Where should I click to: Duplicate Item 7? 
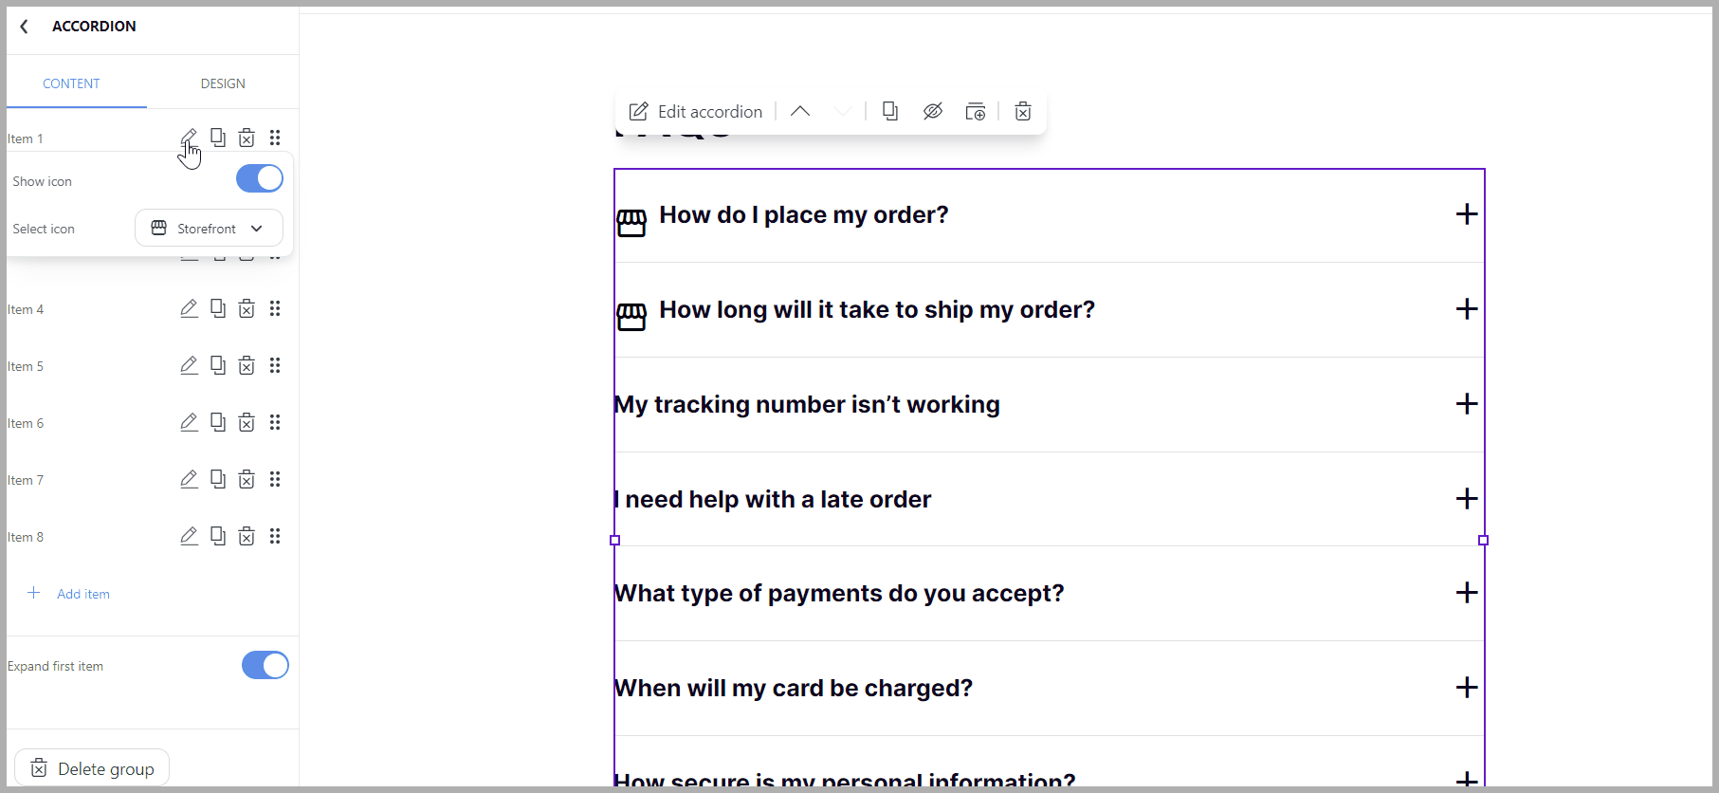pos(218,479)
